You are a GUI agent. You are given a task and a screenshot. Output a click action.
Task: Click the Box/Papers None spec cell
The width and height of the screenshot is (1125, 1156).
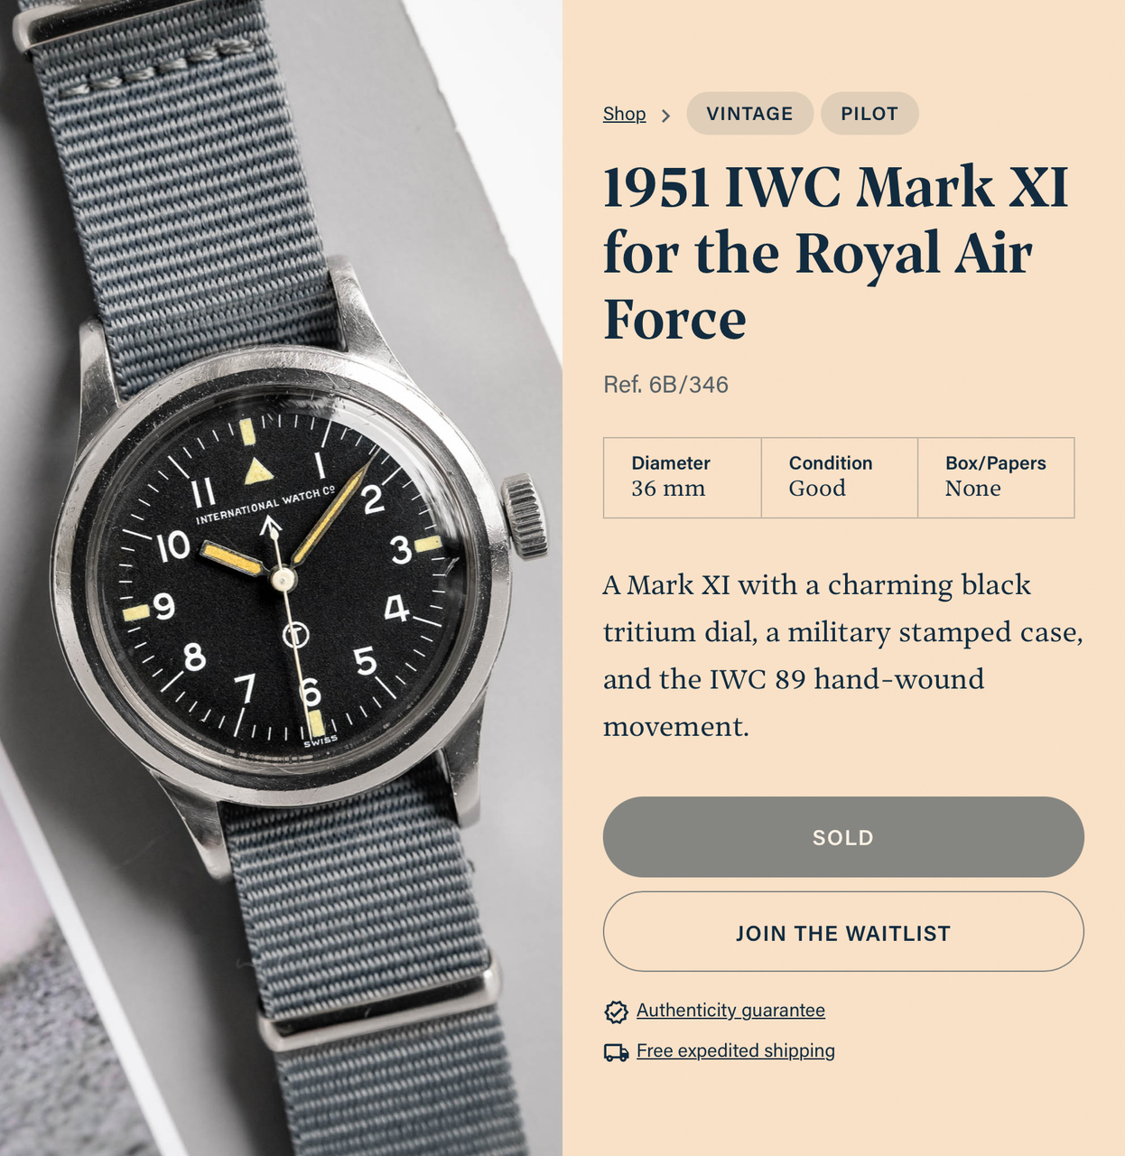click(x=996, y=478)
